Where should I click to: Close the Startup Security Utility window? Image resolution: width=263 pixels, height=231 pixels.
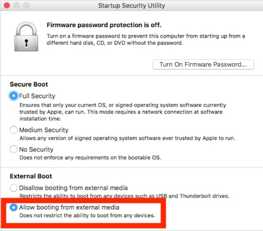[x=7, y=6]
